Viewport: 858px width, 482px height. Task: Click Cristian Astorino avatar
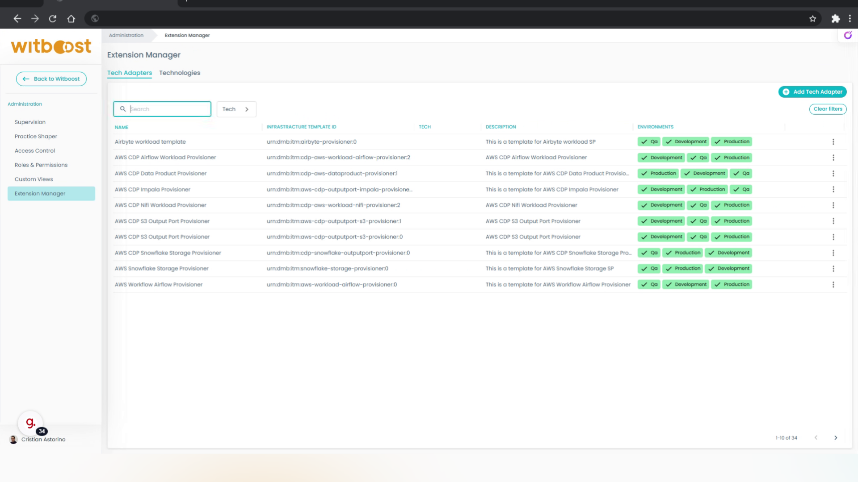tap(13, 440)
